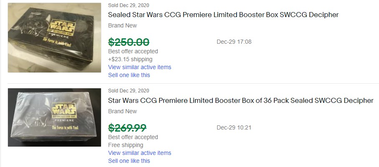This screenshot has width=379, height=167.
Task: Open the $269.99 booster box listing thumbnail
Action: (x=54, y=117)
